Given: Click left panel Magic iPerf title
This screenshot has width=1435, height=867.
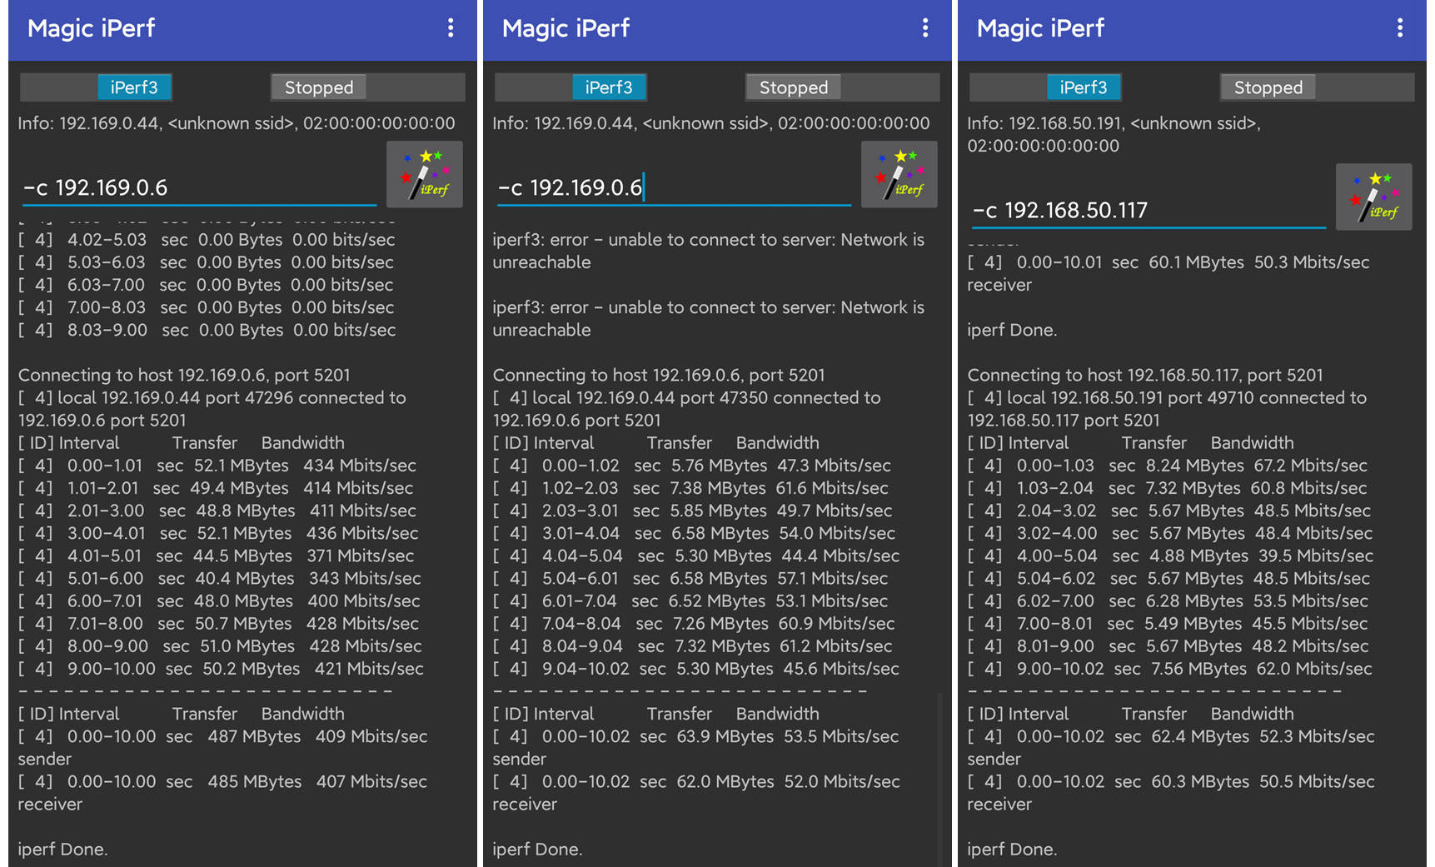Looking at the screenshot, I should click(x=91, y=28).
